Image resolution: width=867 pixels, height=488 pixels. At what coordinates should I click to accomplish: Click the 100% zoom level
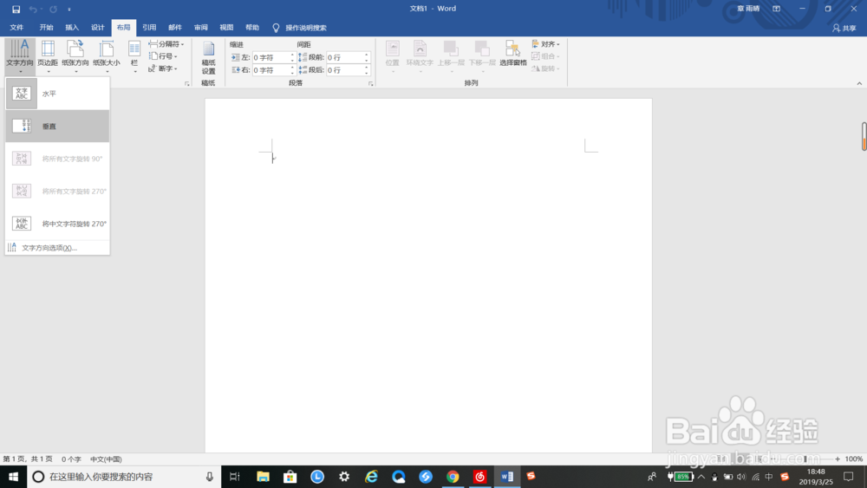(x=854, y=459)
